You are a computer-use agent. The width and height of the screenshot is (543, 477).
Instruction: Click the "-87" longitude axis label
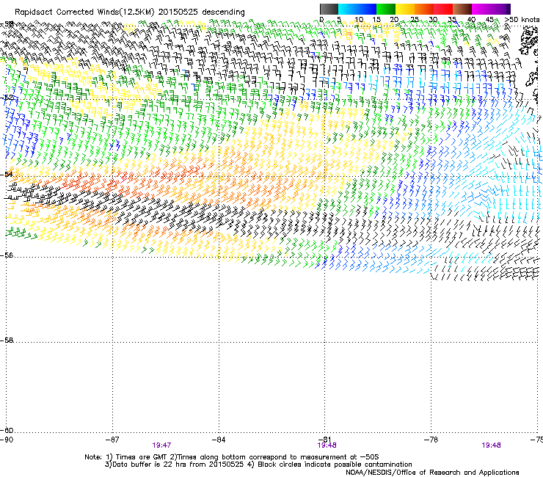(x=112, y=440)
